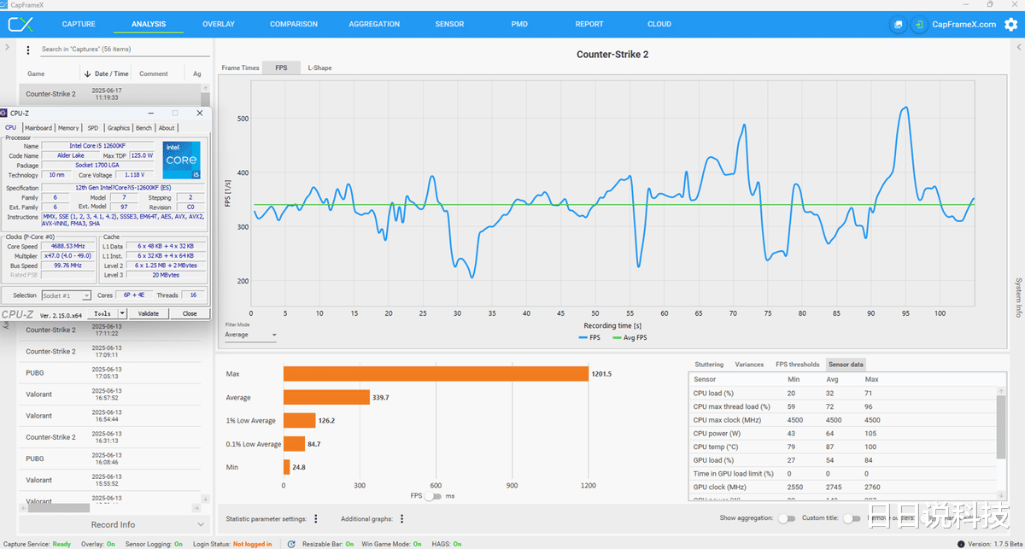Switch to the SENSOR tab
This screenshot has width=1025, height=549.
click(x=449, y=24)
